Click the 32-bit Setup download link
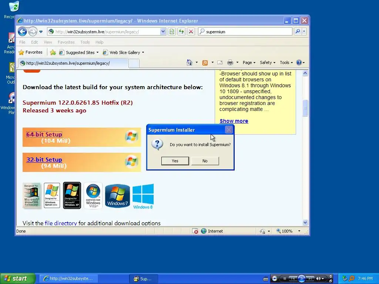 44,160
